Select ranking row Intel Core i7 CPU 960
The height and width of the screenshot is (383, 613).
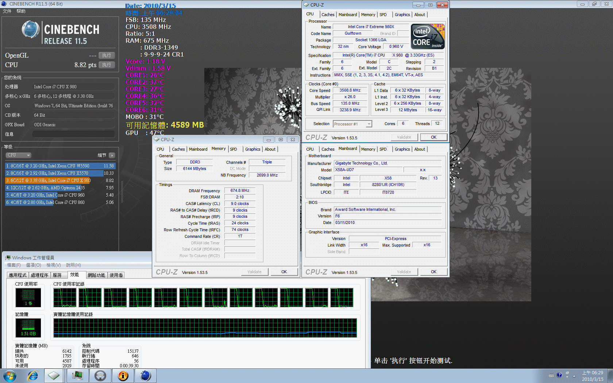(60, 195)
